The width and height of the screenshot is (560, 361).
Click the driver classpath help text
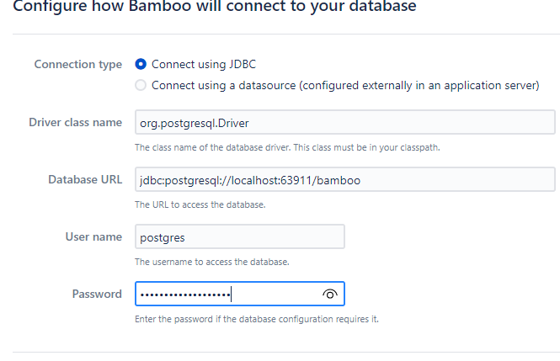coord(287,147)
